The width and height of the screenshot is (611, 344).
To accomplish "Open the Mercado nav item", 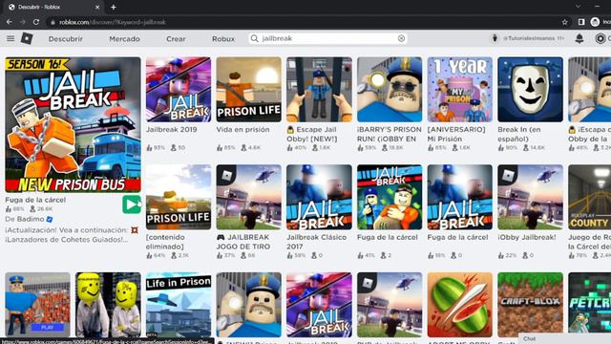I will 124,38.
